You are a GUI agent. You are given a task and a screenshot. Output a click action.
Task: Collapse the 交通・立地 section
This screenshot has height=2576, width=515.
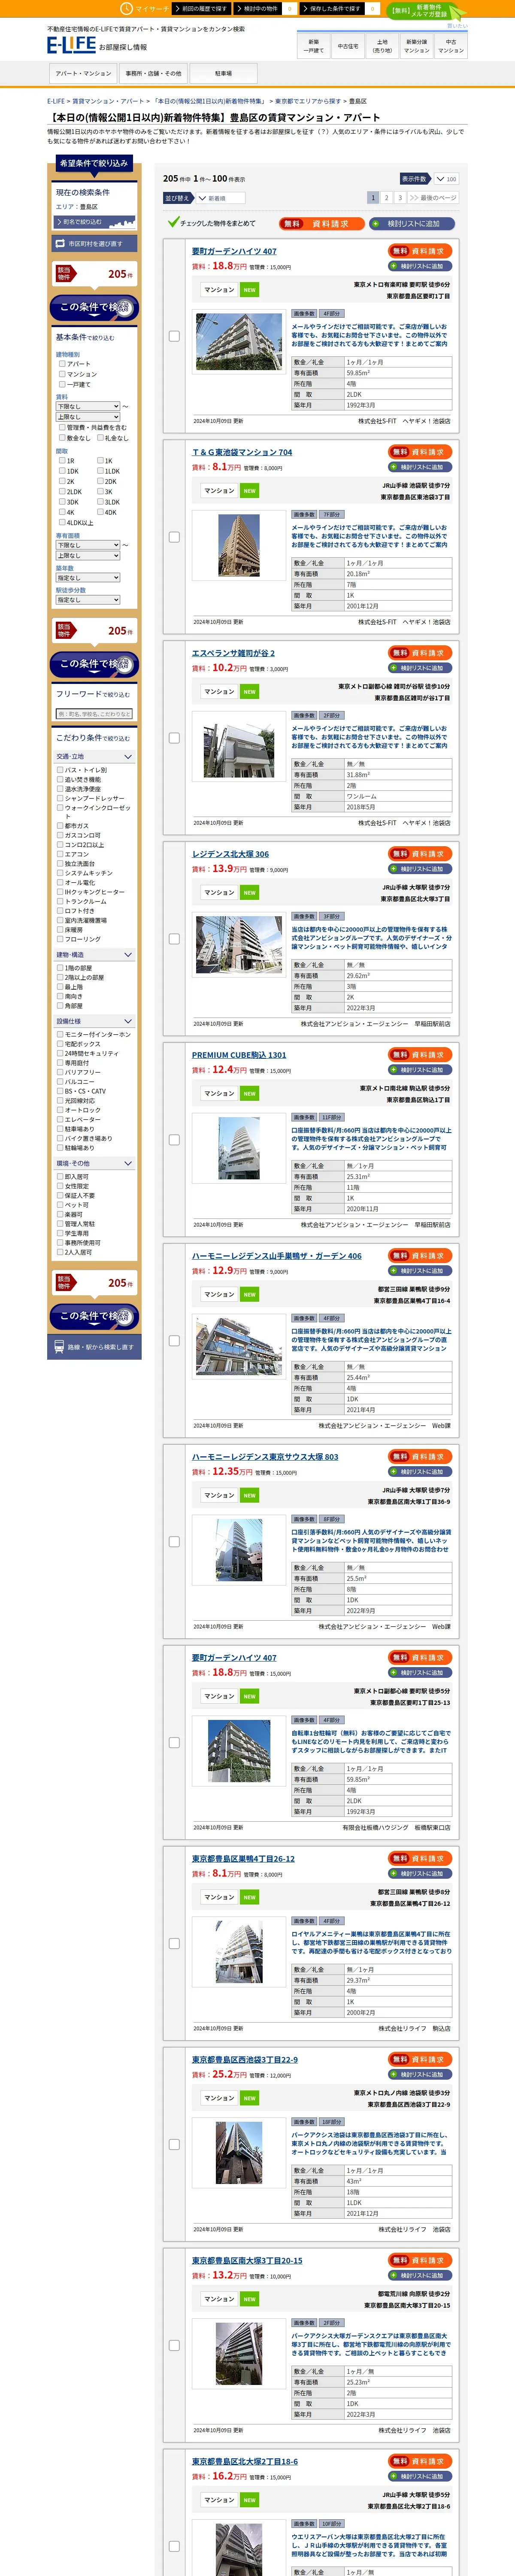click(95, 756)
